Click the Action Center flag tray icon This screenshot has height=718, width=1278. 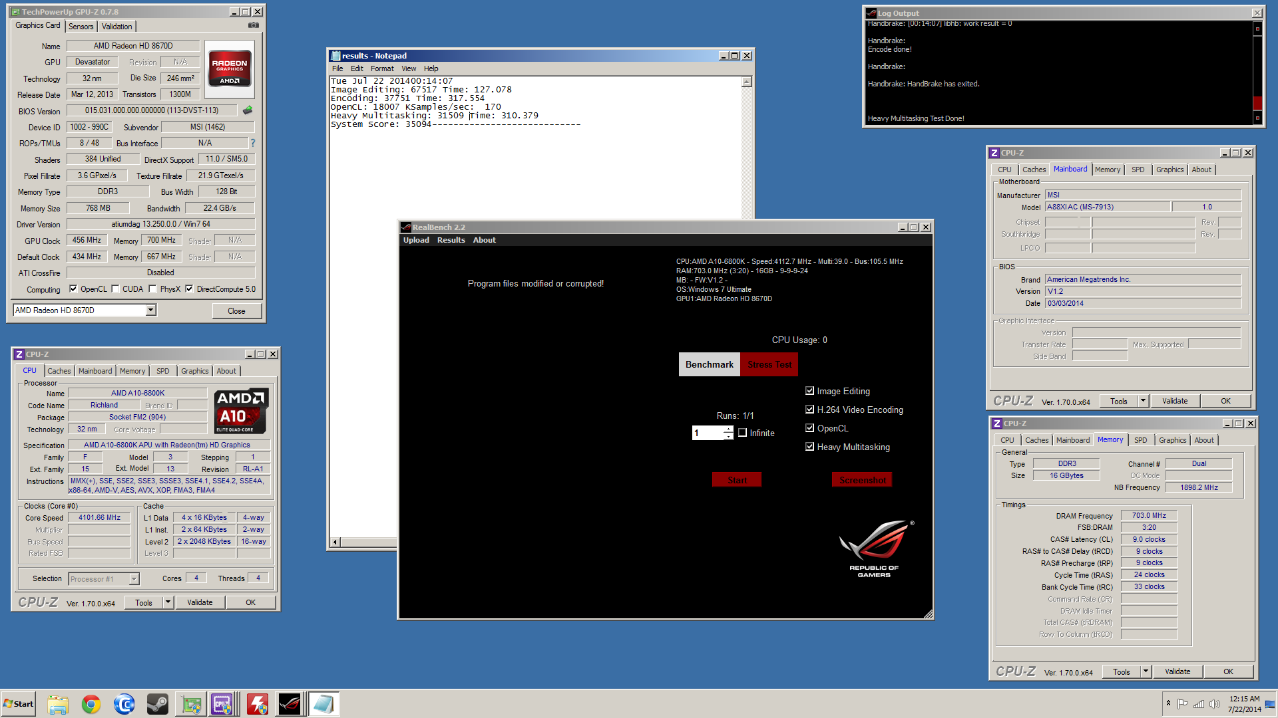coord(1183,704)
